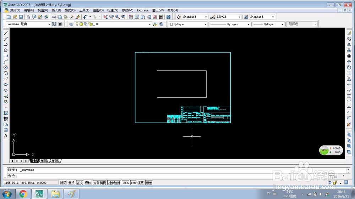Screen dimensions: 355x199
Task: Switch to the 布局2 layout tab
Action: click(x=55, y=161)
